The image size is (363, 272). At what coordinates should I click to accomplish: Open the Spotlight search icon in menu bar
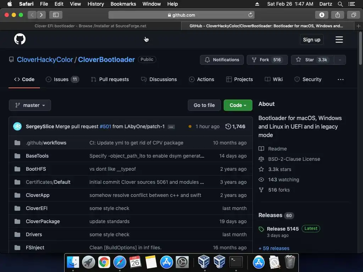pyautogui.click(x=340, y=4)
